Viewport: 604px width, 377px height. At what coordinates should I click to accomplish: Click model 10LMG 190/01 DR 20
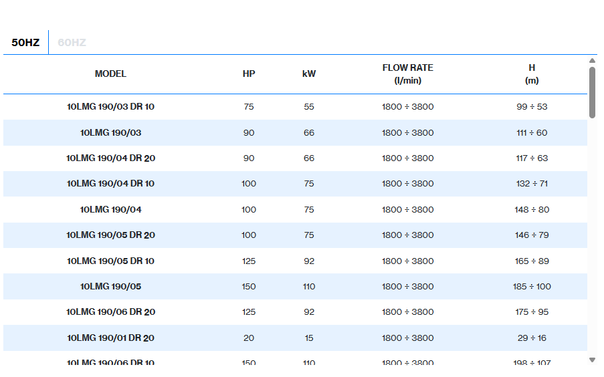point(110,338)
